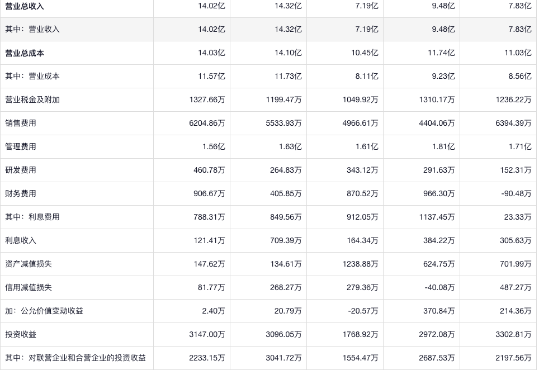Select the 投资收益 row label
539x370 pixels.
21,334
